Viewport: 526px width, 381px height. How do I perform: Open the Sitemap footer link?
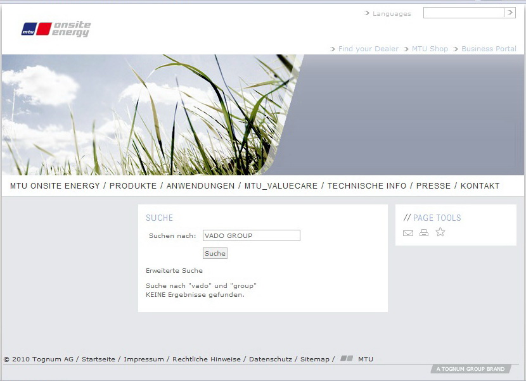click(315, 359)
